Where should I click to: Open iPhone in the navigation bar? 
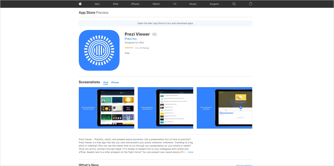click(x=135, y=4)
